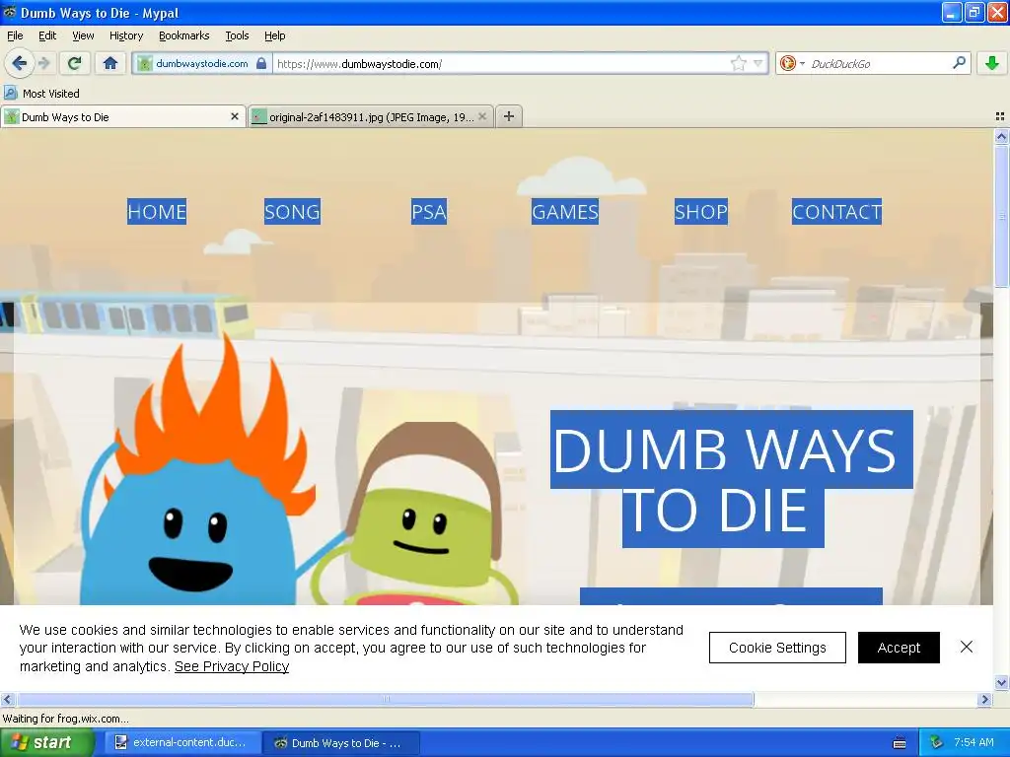Reload the current page
The height and width of the screenshot is (757, 1010).
[x=75, y=63]
